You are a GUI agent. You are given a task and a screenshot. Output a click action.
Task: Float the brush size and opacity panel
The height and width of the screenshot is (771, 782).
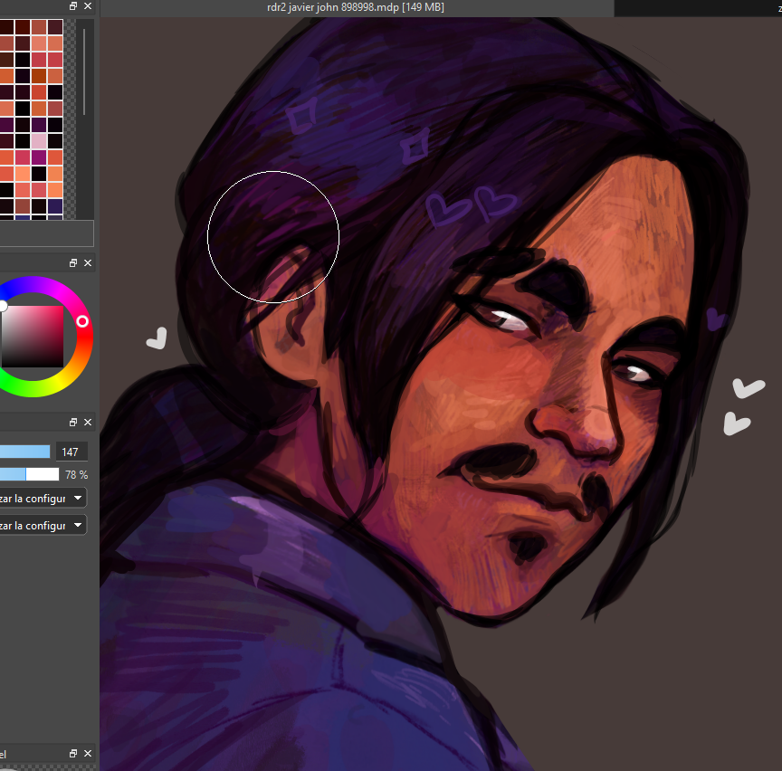73,422
